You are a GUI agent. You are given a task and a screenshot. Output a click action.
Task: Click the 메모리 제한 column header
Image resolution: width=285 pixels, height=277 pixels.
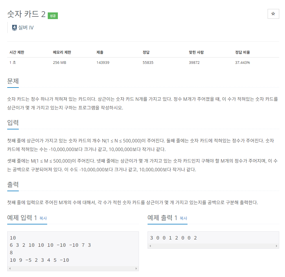tap(62, 52)
